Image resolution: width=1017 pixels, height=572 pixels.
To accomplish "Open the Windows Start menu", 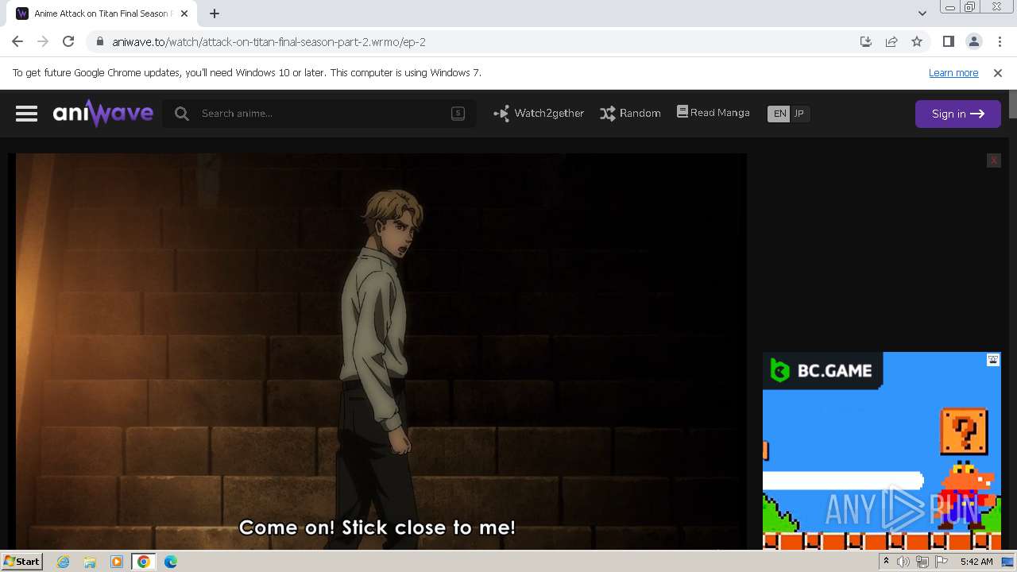I will tap(21, 562).
